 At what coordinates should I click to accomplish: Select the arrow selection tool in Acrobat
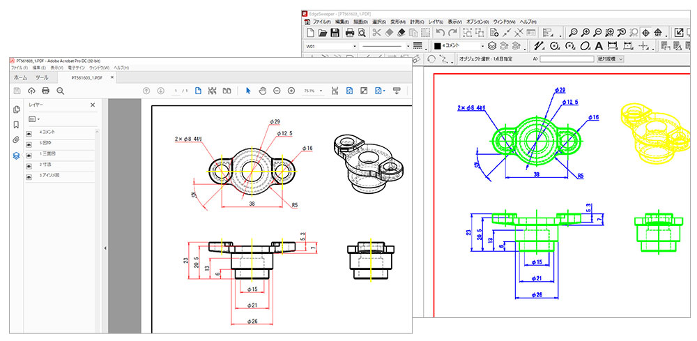[x=247, y=91]
